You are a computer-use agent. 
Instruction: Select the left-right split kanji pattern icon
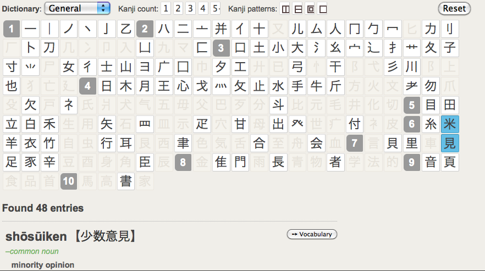coord(285,9)
